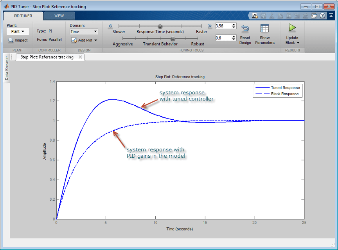Click the Show Parameters table icon
Viewport: 338px width, 250px height.
pyautogui.click(x=264, y=28)
